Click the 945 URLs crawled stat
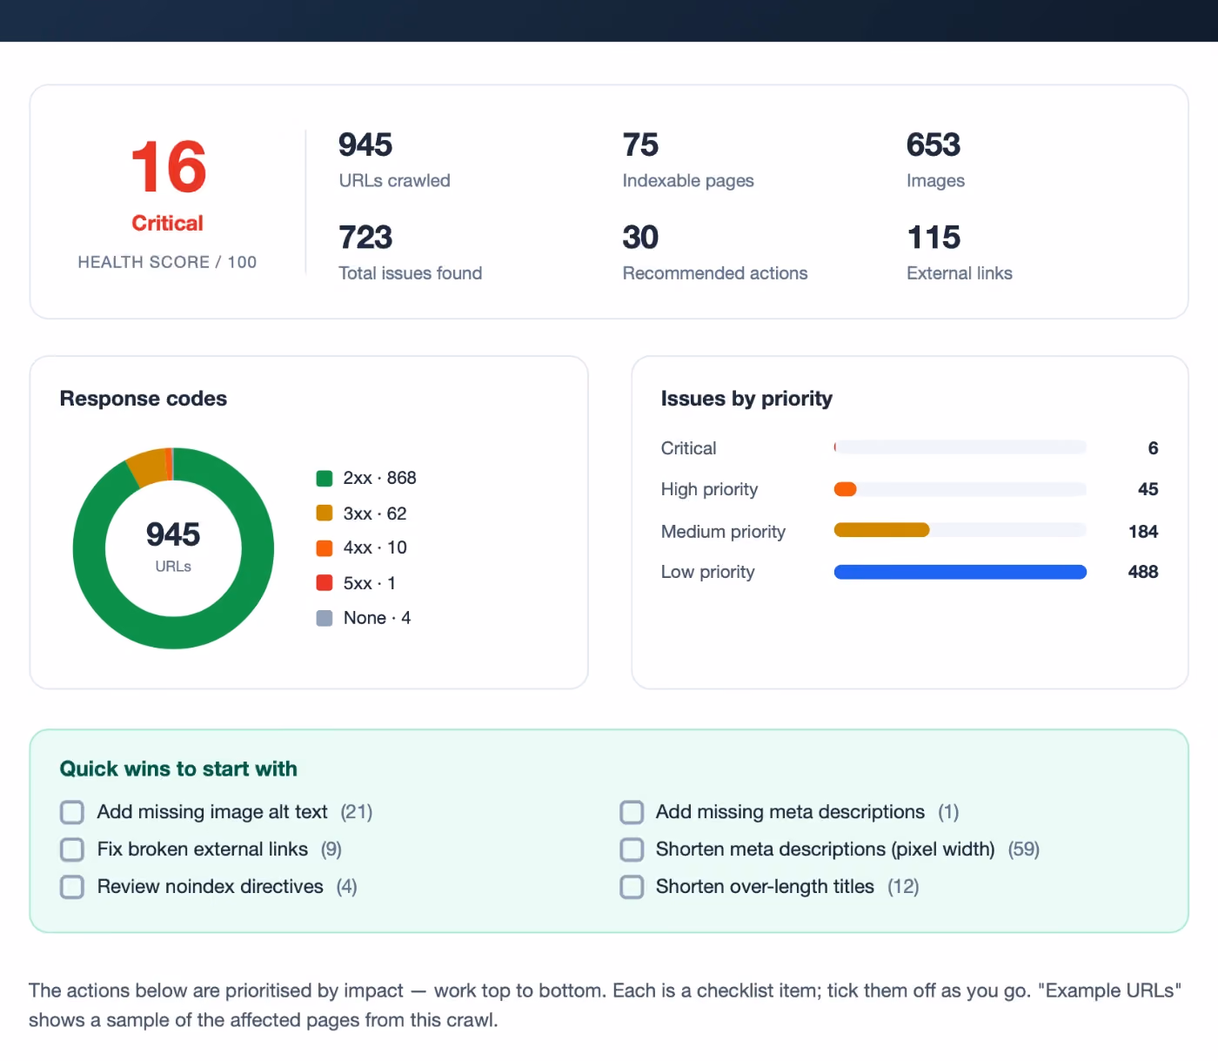 (394, 160)
